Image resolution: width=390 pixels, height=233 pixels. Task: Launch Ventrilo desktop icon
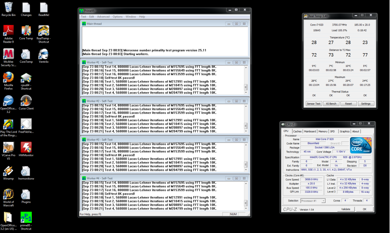pos(44,56)
